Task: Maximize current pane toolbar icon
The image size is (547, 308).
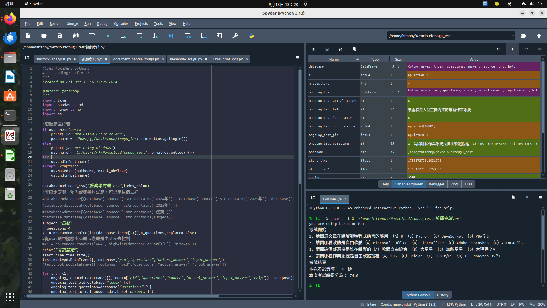Action: [219, 36]
